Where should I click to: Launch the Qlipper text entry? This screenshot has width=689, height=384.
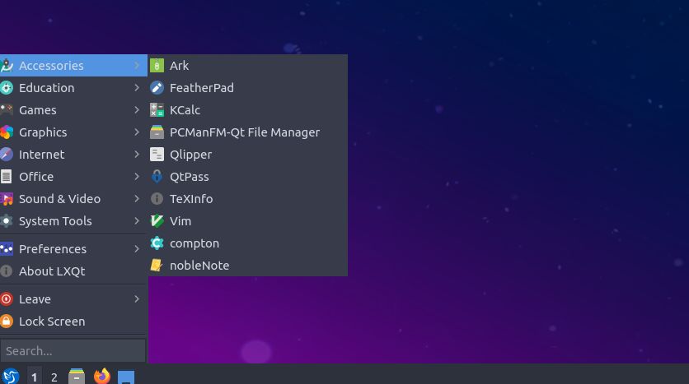tap(190, 155)
